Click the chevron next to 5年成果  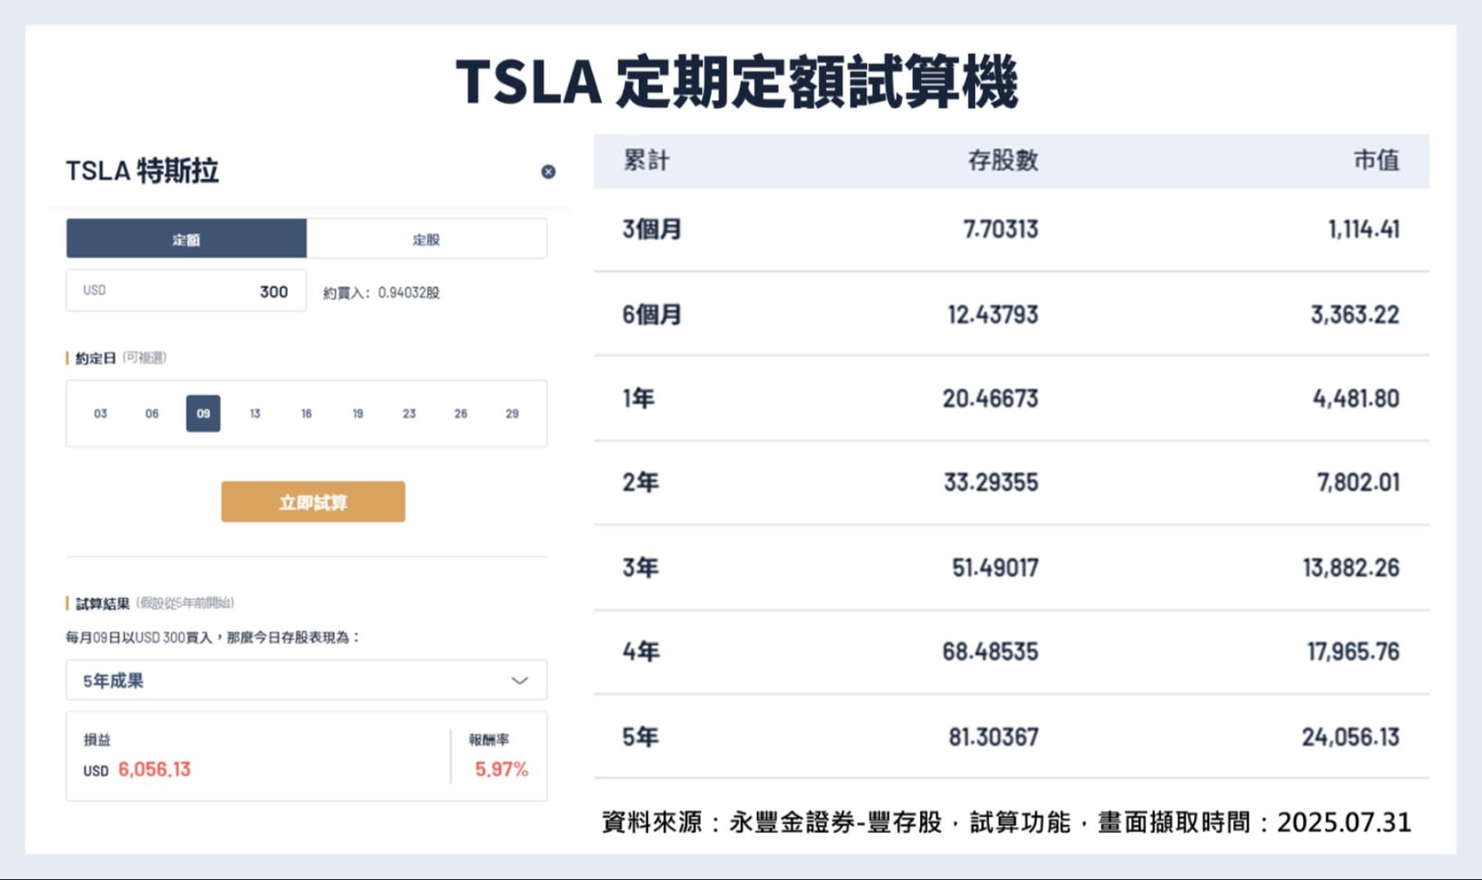point(518,680)
